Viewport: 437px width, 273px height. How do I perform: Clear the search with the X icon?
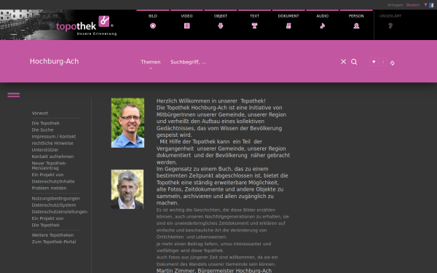tap(343, 62)
